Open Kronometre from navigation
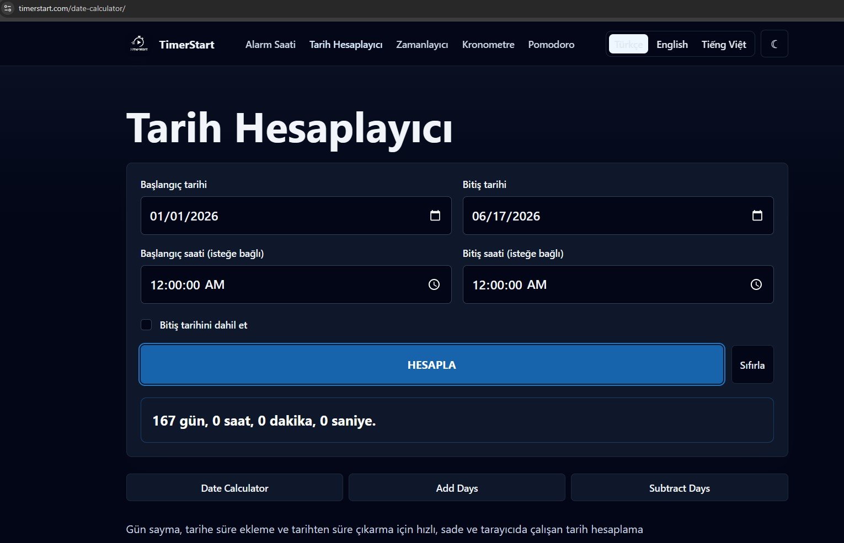Viewport: 844px width, 543px height. pos(488,45)
